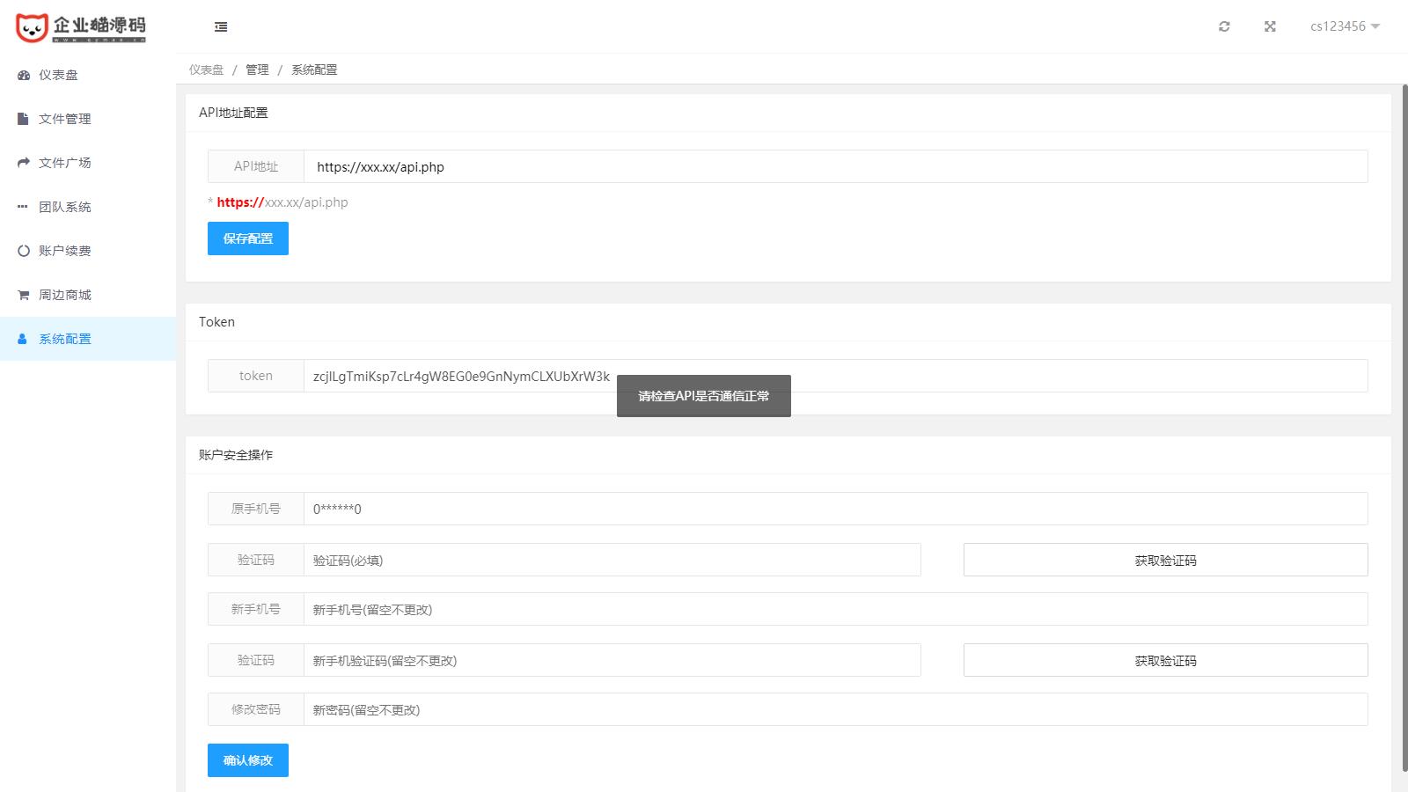Image resolution: width=1408 pixels, height=792 pixels.
Task: Toggle the sidebar collapse menu icon
Action: tap(221, 27)
